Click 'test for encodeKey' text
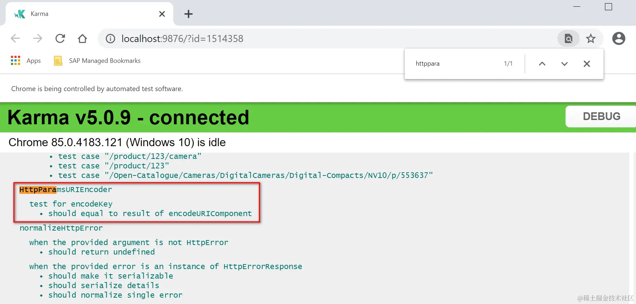The image size is (636, 304). coord(71,204)
